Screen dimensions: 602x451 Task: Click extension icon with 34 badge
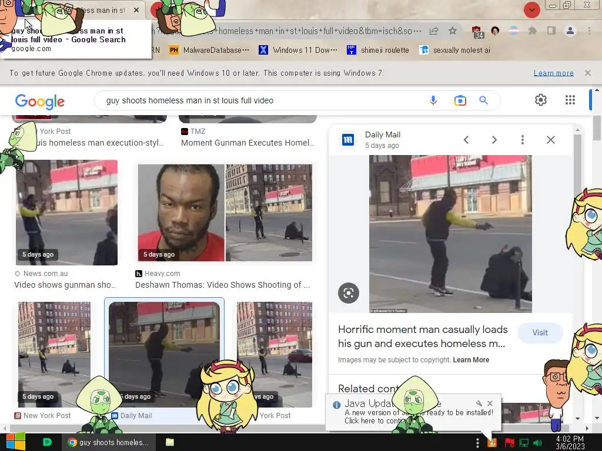(x=477, y=32)
